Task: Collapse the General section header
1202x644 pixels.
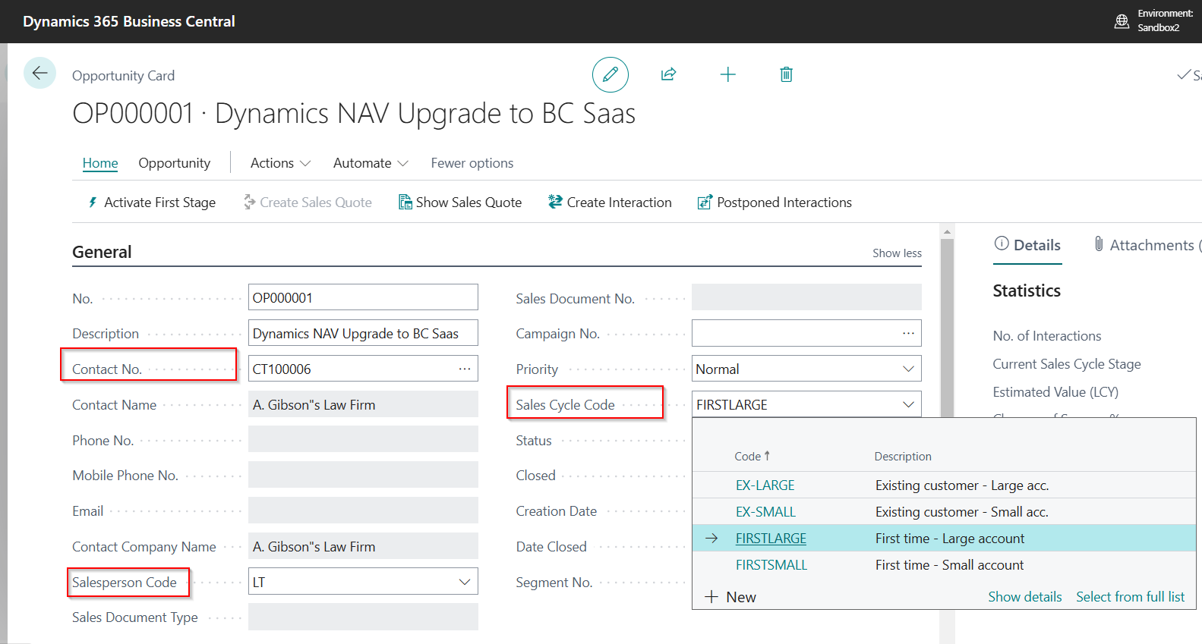Action: (x=102, y=252)
